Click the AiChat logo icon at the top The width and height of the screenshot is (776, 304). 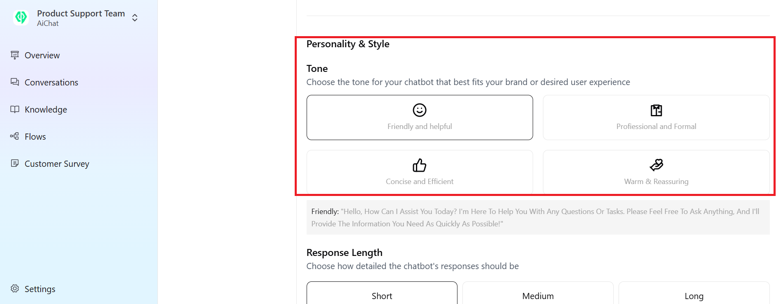pos(21,18)
